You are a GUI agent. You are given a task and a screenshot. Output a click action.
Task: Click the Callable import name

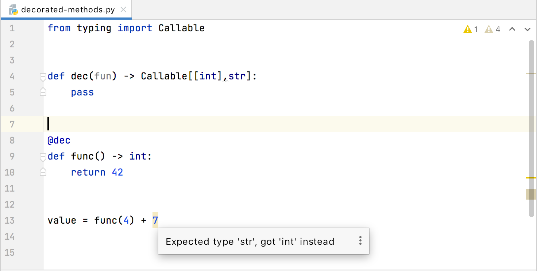(181, 28)
